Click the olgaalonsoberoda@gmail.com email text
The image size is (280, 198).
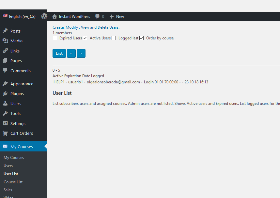coord(113,82)
